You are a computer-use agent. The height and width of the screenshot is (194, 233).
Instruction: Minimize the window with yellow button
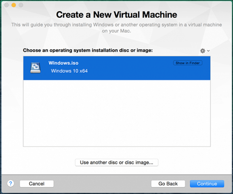click(14, 5)
